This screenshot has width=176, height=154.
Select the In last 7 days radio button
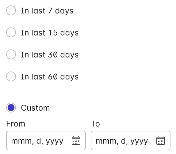pyautogui.click(x=11, y=10)
